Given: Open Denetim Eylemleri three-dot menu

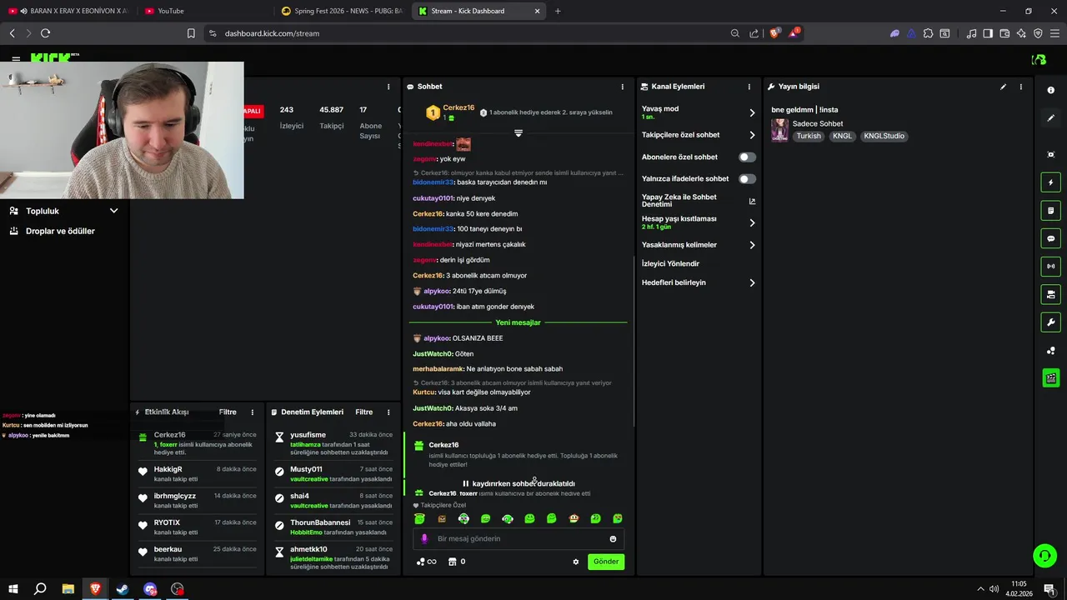Looking at the screenshot, I should pyautogui.click(x=388, y=412).
